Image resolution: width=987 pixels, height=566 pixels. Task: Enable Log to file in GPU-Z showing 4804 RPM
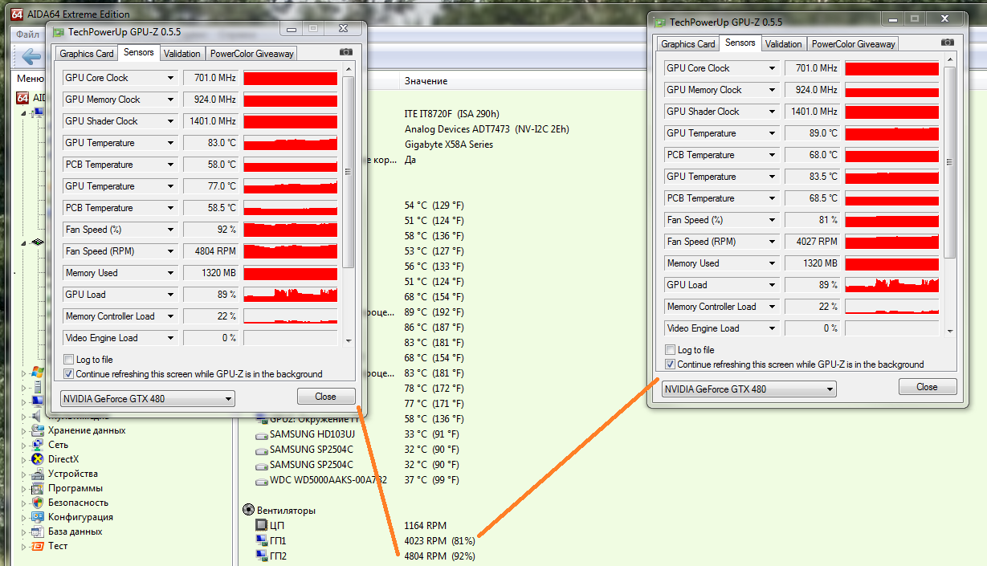(68, 360)
